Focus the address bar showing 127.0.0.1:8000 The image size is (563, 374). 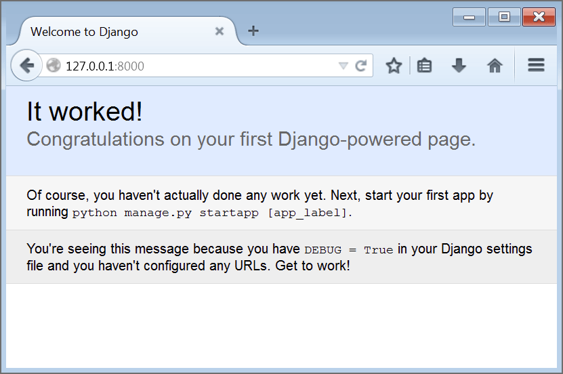(196, 66)
